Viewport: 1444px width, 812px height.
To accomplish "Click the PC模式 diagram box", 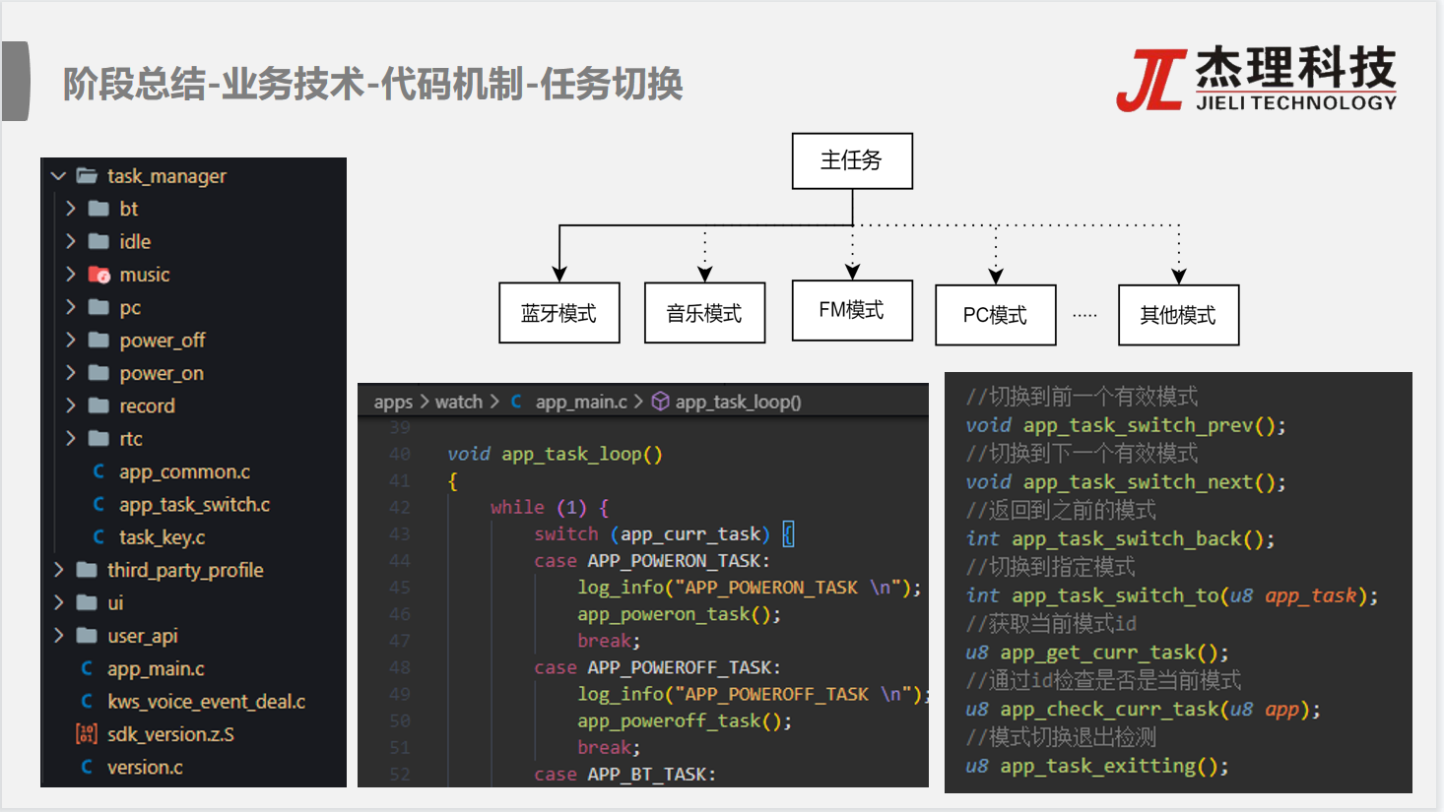I will tap(995, 315).
